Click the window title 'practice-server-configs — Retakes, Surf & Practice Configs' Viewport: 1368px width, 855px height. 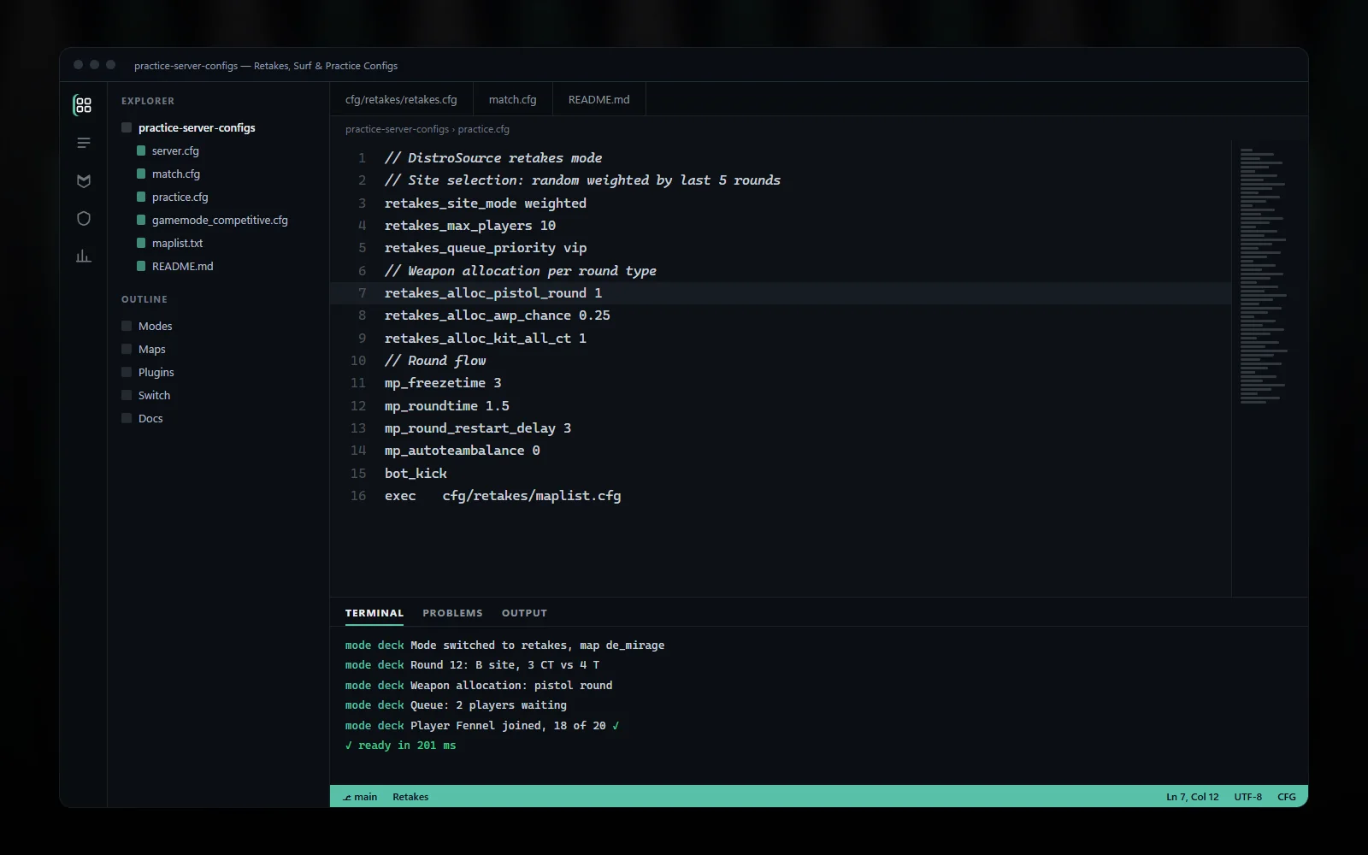[x=266, y=66]
